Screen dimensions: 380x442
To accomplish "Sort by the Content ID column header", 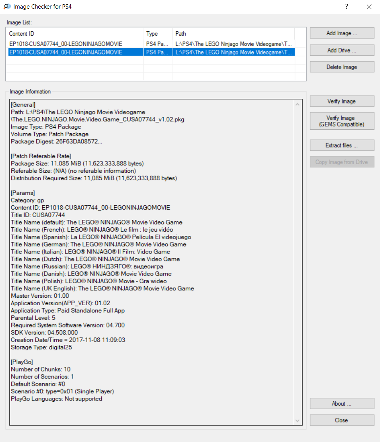I will click(75, 34).
